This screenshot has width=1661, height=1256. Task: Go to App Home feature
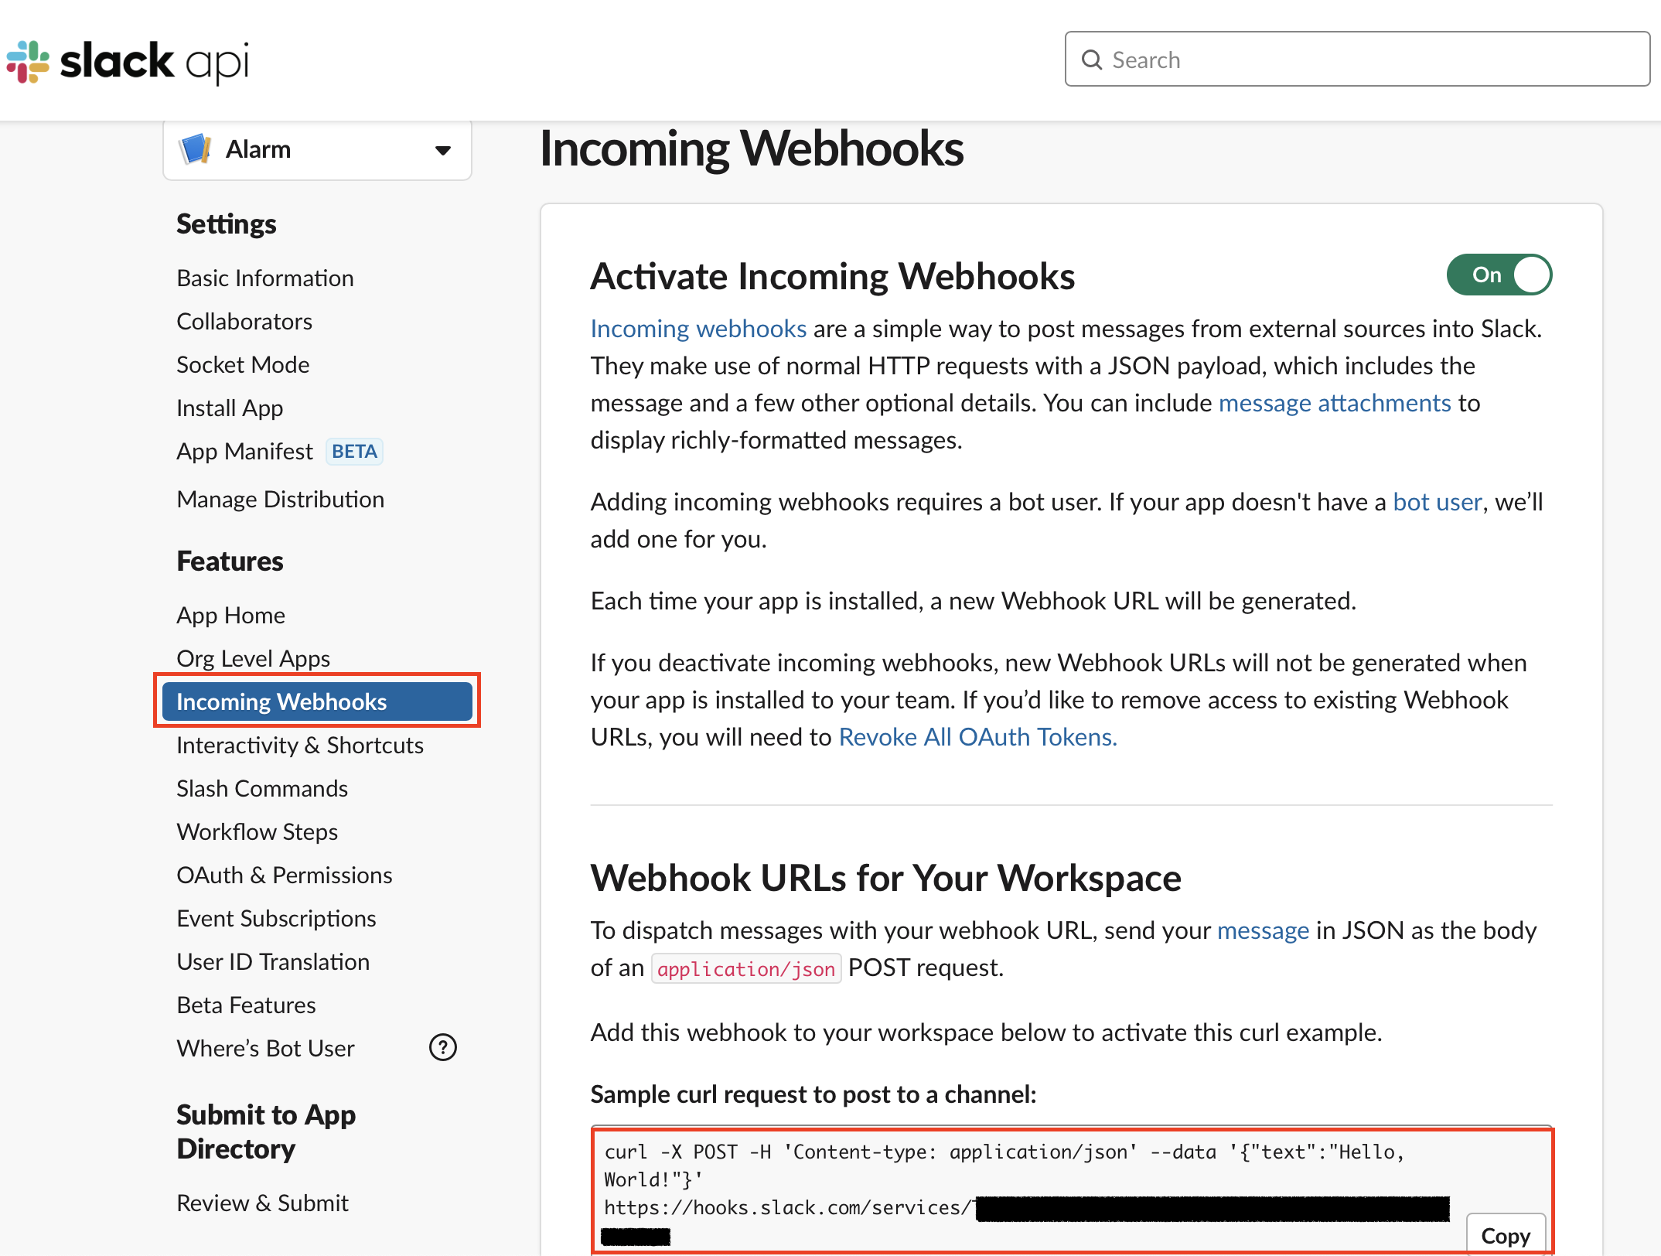(230, 615)
